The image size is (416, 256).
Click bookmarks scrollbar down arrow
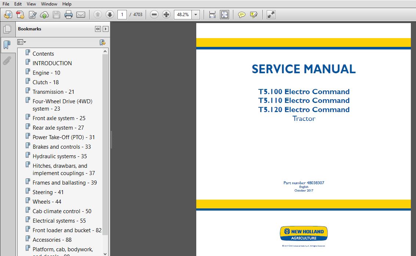pyautogui.click(x=105, y=253)
